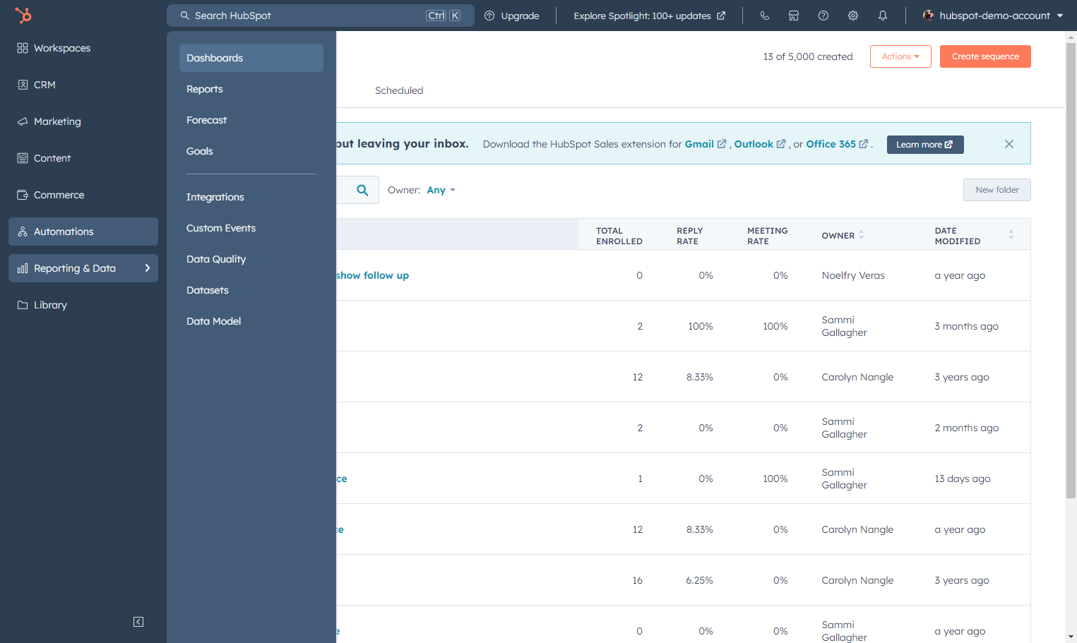Open Workspaces in the sidebar
This screenshot has height=643, width=1077.
pyautogui.click(x=83, y=48)
